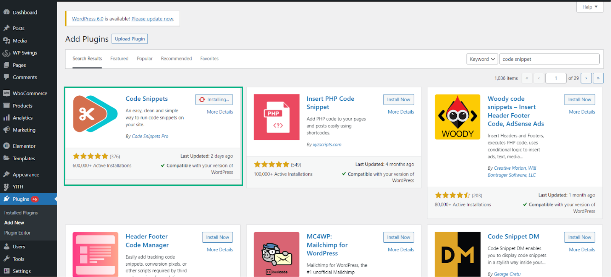
Task: Click the WooCommerce icon in sidebar
Action: [6, 93]
